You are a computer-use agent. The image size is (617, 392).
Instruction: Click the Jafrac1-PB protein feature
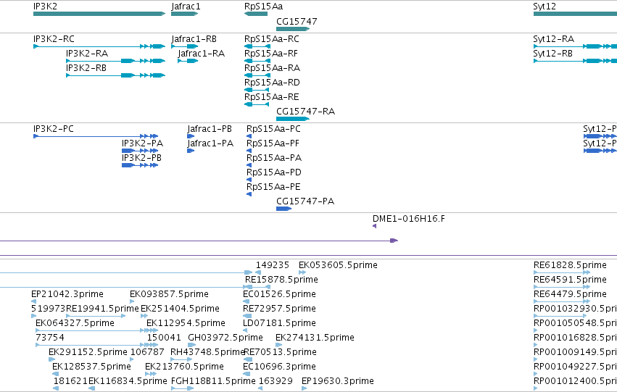click(x=191, y=136)
